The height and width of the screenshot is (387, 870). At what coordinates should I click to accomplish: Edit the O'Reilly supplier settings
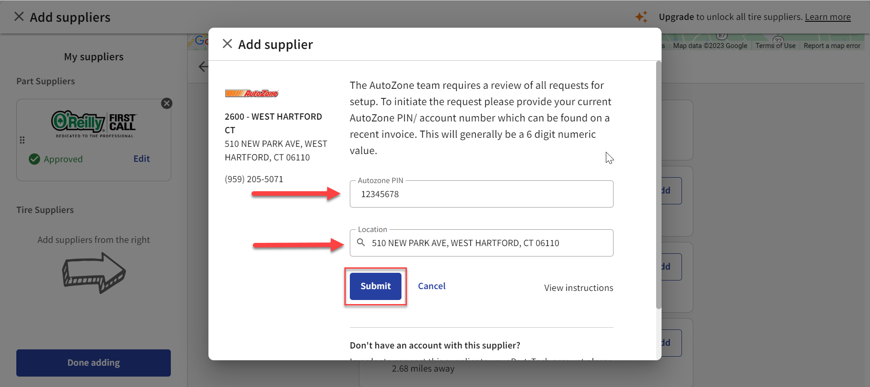(x=141, y=159)
